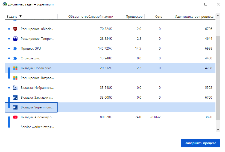225x152 pixels.
Task: Select the Вкладка: Закладки row
Action: [x=110, y=98]
